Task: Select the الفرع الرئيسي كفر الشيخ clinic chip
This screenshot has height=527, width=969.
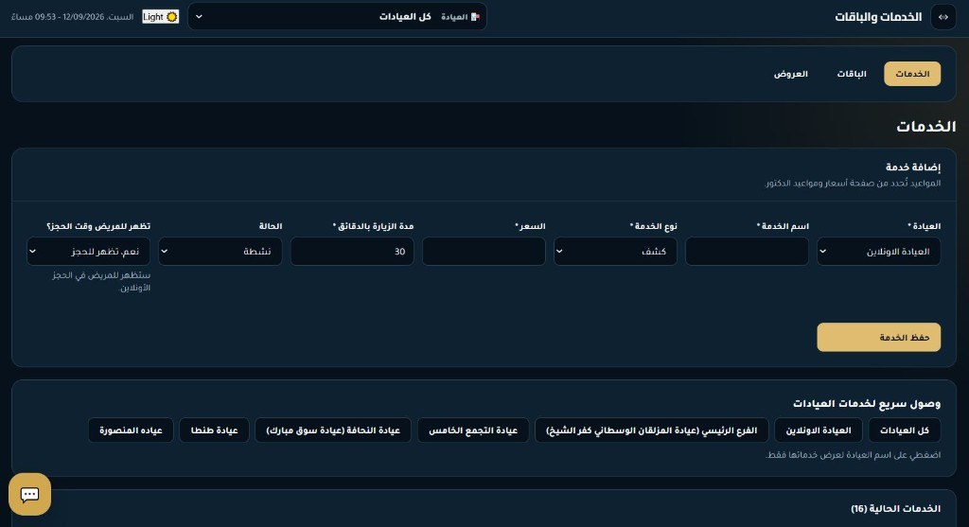Action: (x=651, y=430)
